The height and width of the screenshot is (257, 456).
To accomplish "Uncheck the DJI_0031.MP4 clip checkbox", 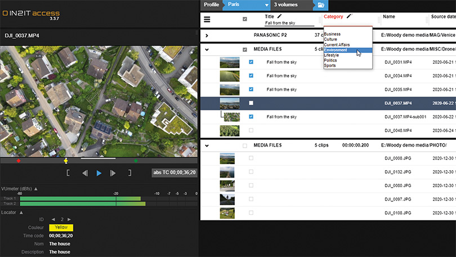I will point(251,62).
